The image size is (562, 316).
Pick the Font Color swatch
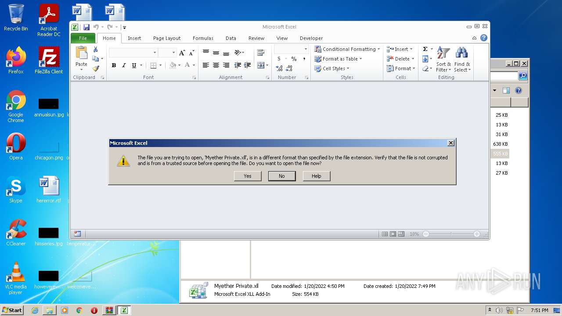coord(187,65)
